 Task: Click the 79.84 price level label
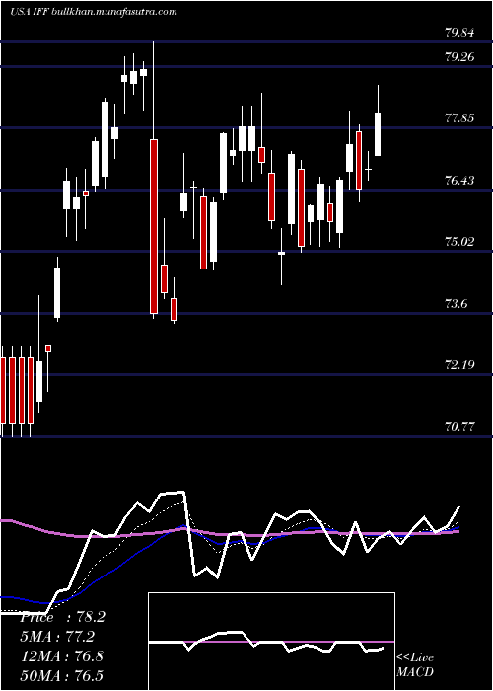[x=459, y=32]
